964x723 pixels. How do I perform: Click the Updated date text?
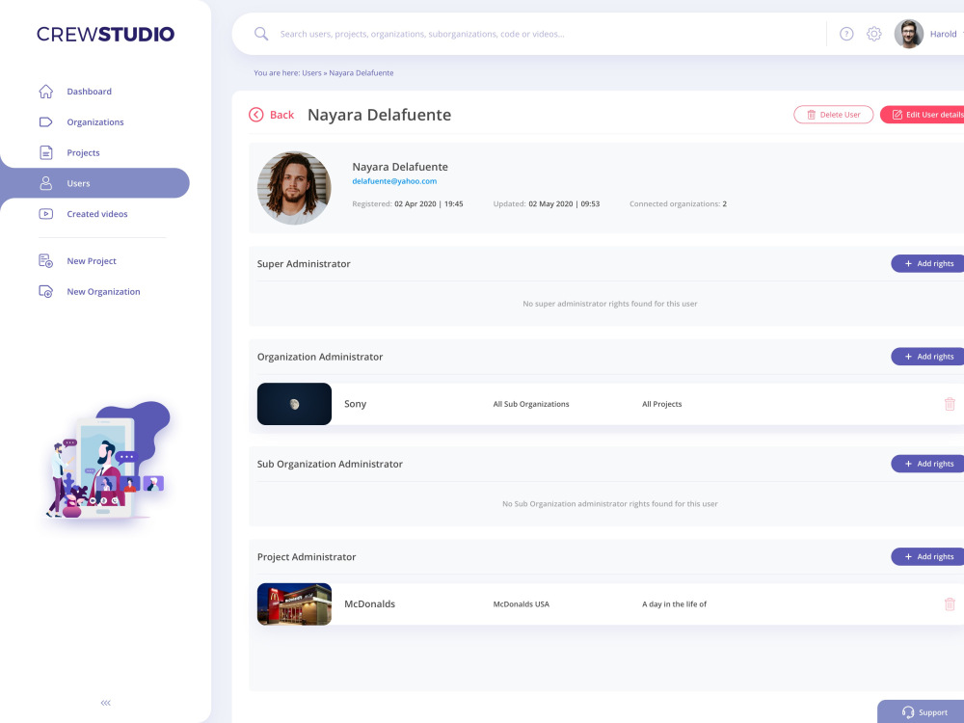pos(547,204)
